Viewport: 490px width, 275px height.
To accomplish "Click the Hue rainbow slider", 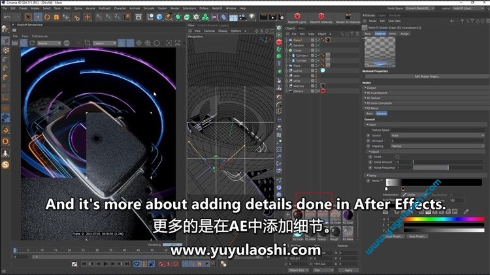I will pyautogui.click(x=444, y=219).
